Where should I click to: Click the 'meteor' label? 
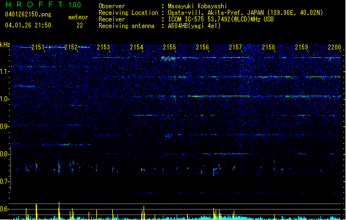(x=78, y=17)
